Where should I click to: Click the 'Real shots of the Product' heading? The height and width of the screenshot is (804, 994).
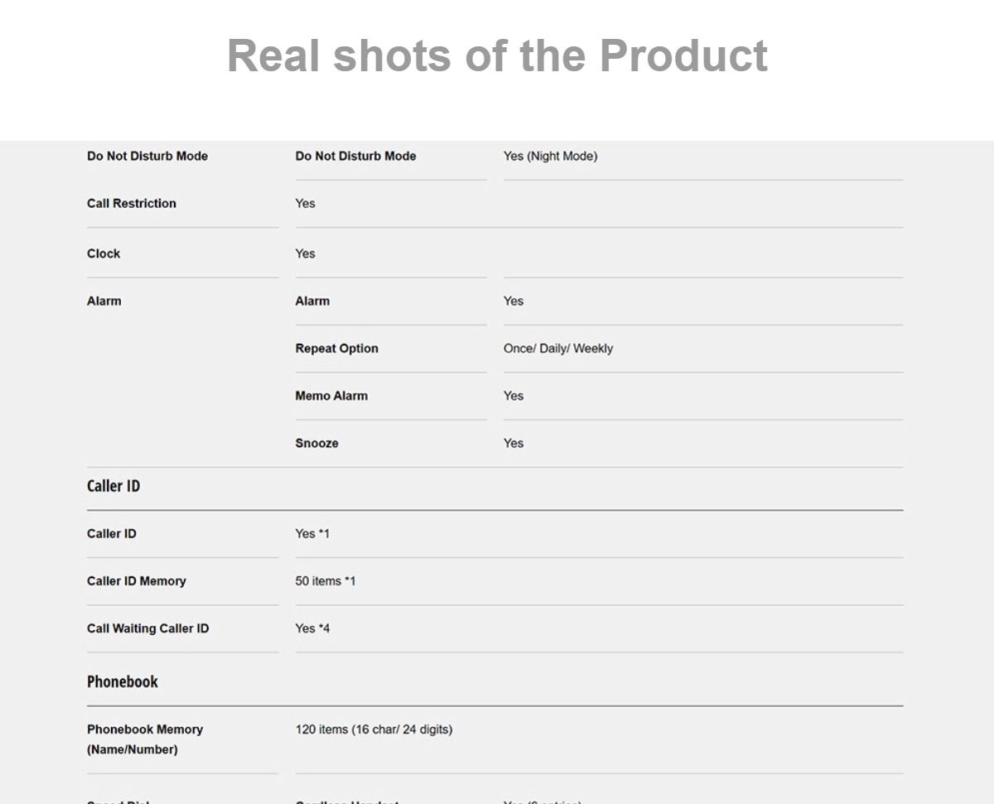pyautogui.click(x=497, y=55)
